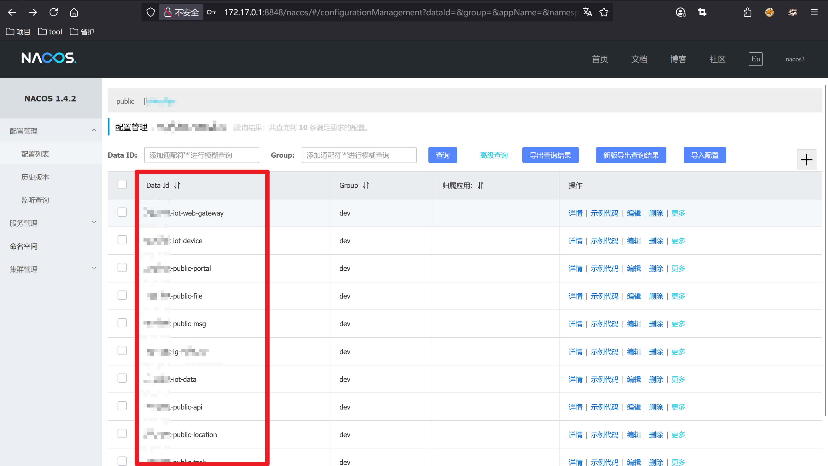Focus the Data ID search field

coord(202,155)
